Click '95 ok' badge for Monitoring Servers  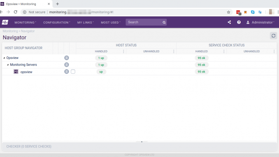pos(201,65)
